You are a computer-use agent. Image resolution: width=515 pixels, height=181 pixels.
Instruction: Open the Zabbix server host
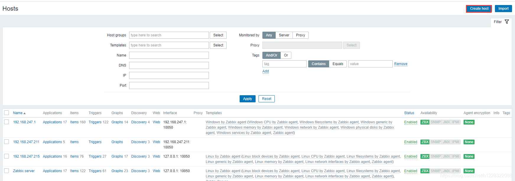(24, 171)
